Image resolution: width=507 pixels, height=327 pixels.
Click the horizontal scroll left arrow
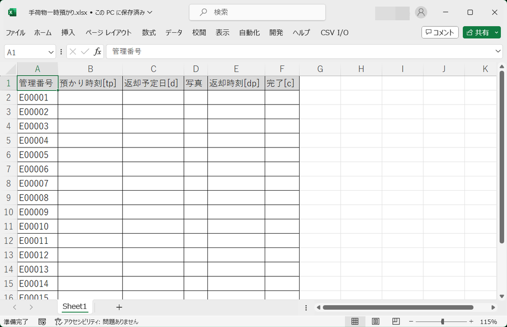tap(318, 307)
